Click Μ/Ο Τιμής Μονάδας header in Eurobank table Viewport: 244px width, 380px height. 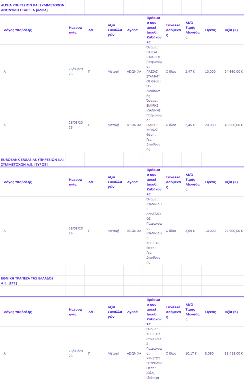coord(193,182)
